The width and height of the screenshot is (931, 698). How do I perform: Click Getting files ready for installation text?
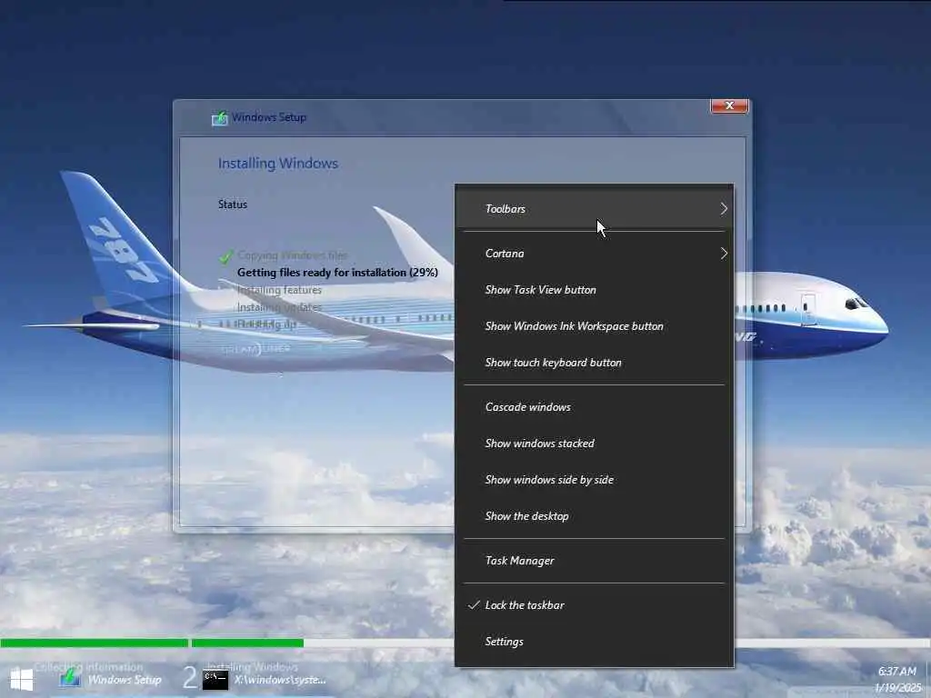coord(337,273)
